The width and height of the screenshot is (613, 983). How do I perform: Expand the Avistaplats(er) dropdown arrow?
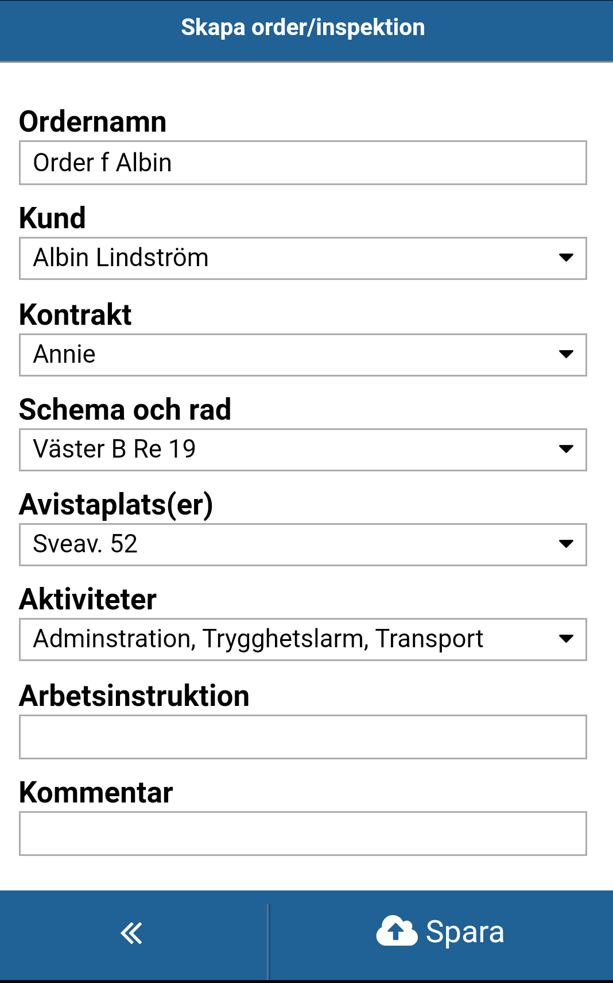566,544
